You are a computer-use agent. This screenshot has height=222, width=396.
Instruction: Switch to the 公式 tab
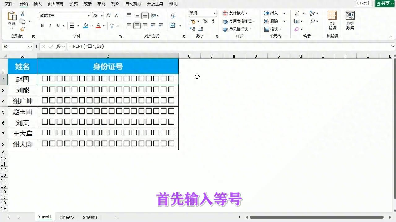tap(74, 4)
